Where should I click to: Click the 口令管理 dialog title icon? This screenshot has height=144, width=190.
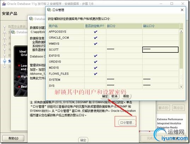(49, 10)
